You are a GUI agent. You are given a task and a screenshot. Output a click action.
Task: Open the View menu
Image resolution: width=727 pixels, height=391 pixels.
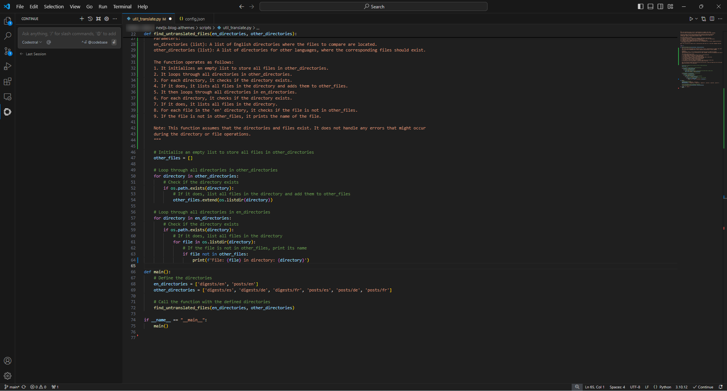pos(75,6)
